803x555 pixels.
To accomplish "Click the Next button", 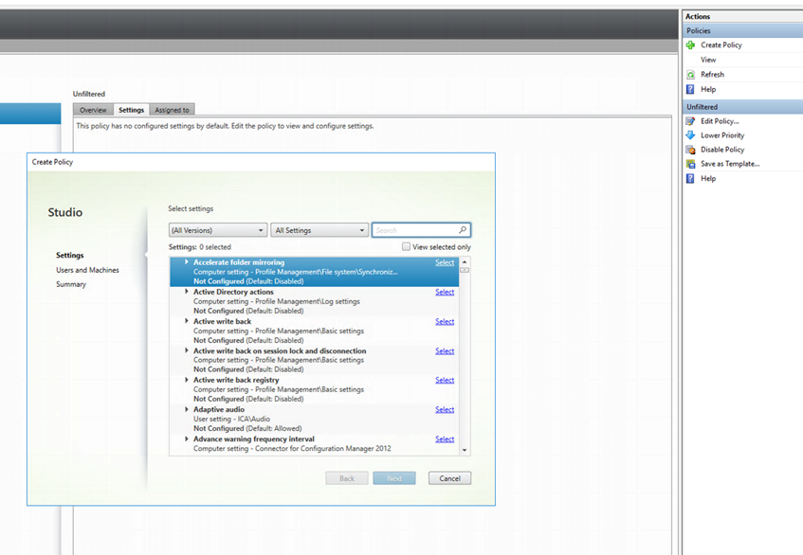I will point(394,478).
